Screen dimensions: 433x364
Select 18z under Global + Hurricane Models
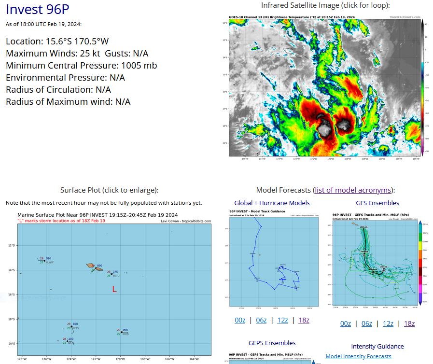(x=304, y=320)
